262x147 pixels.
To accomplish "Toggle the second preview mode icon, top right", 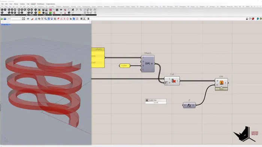I will pos(250,19).
